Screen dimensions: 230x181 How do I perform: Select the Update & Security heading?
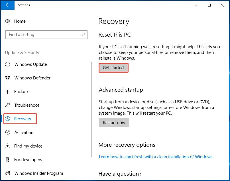(x=22, y=53)
